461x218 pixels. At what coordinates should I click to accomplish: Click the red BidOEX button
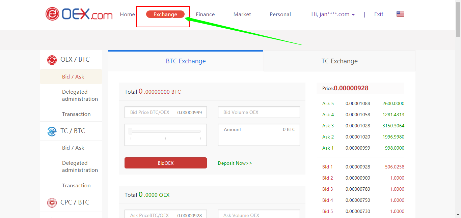(x=166, y=163)
